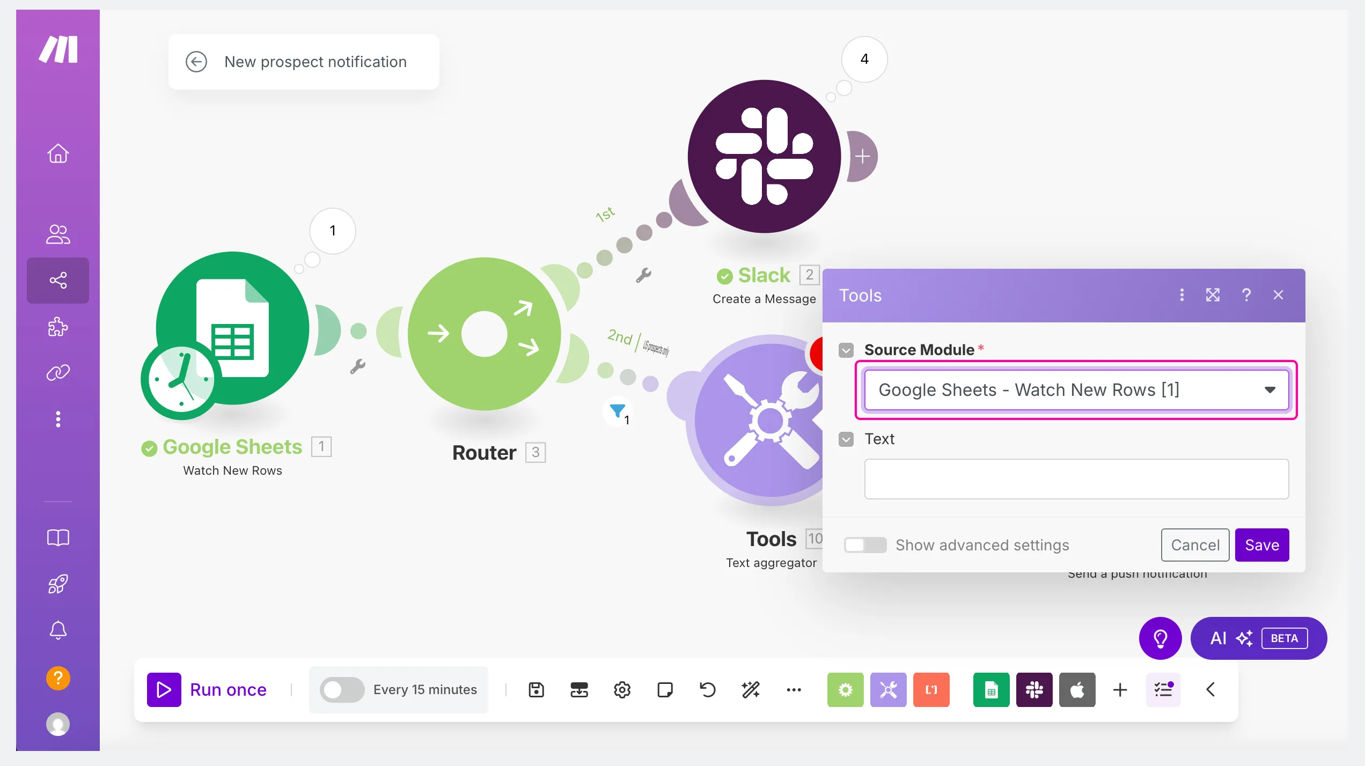Screen dimensions: 1365x766
Task: Open help for the Tools dialog
Action: click(x=1246, y=295)
